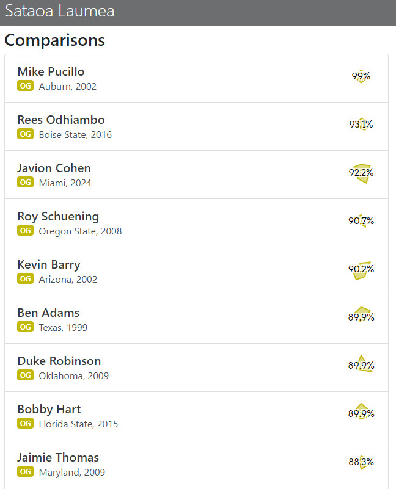The width and height of the screenshot is (396, 489).
Task: Open Roy Schuening's profile link
Action: pos(58,217)
